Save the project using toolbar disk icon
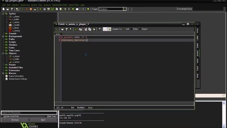This screenshot has height=128, width=227. click(x=12, y=9)
